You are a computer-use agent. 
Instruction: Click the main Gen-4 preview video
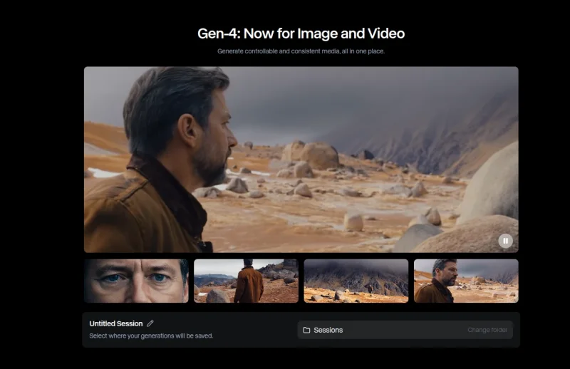301,160
